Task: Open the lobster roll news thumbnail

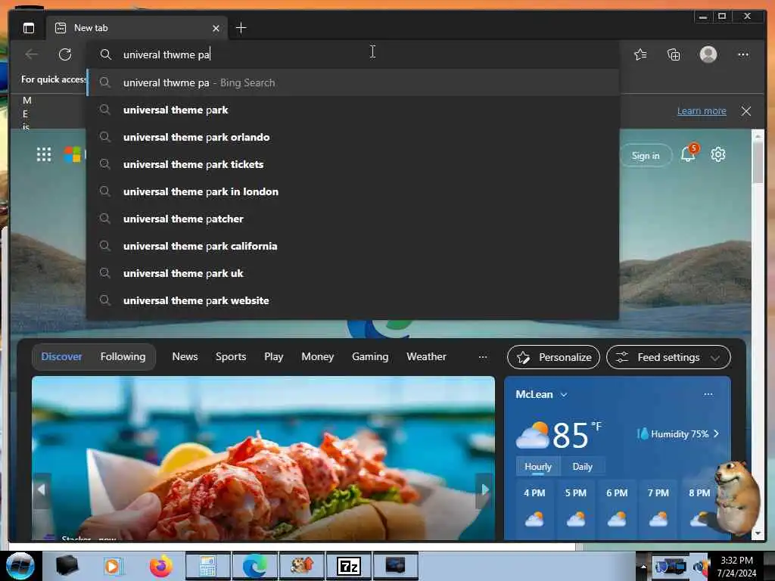Action: [263, 458]
